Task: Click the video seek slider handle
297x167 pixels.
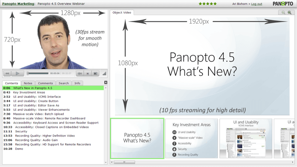Action: click(x=28, y=73)
